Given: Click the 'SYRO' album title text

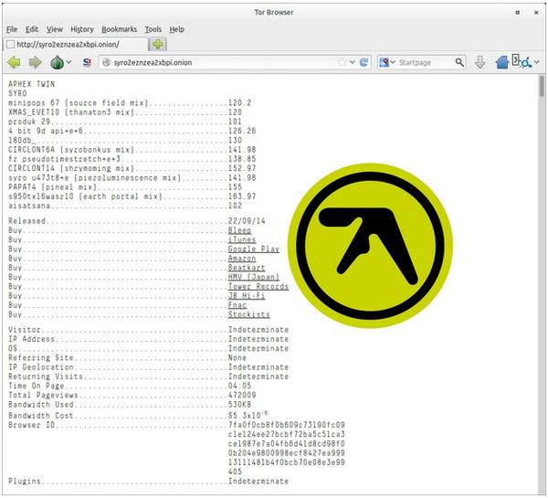Looking at the screenshot, I should pos(17,93).
